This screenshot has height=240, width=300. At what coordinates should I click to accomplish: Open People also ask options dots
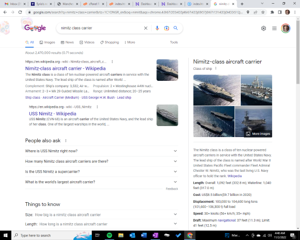coord(66,141)
